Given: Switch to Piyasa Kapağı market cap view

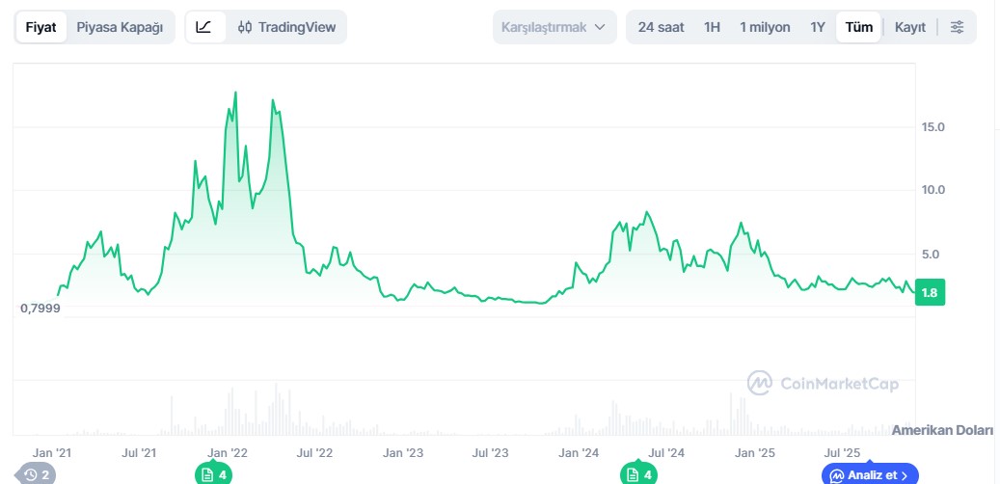Looking at the screenshot, I should pyautogui.click(x=120, y=27).
